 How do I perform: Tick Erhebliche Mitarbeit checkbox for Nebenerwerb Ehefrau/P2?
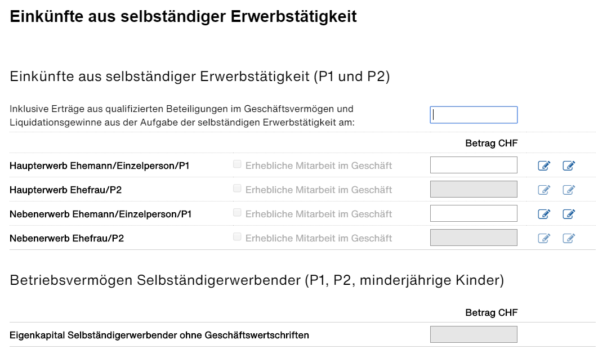[237, 237]
